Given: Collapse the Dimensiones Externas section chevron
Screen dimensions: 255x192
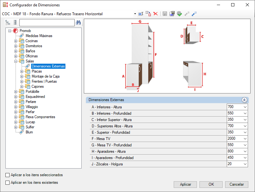Looking at the screenshot, I should point(244,100).
